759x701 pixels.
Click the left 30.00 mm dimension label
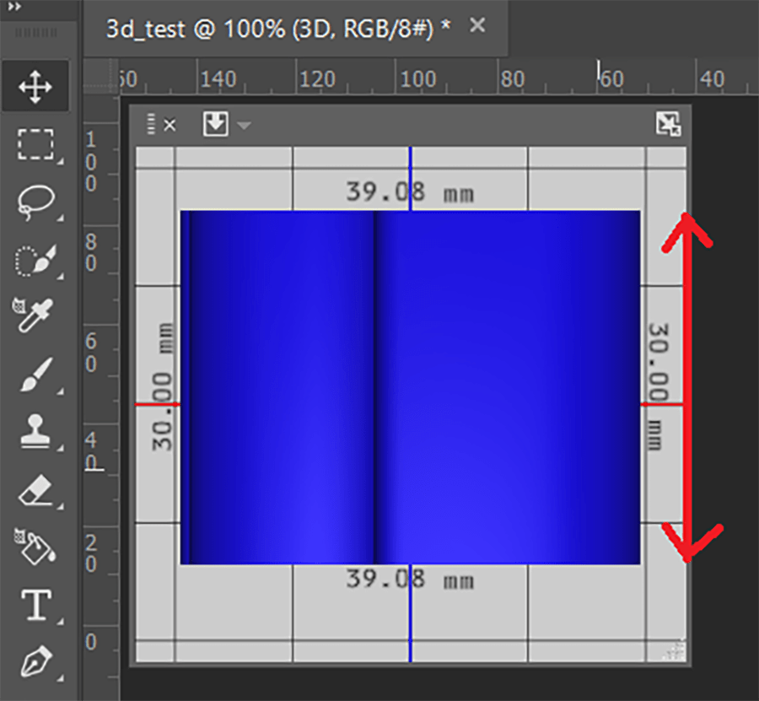[162, 387]
